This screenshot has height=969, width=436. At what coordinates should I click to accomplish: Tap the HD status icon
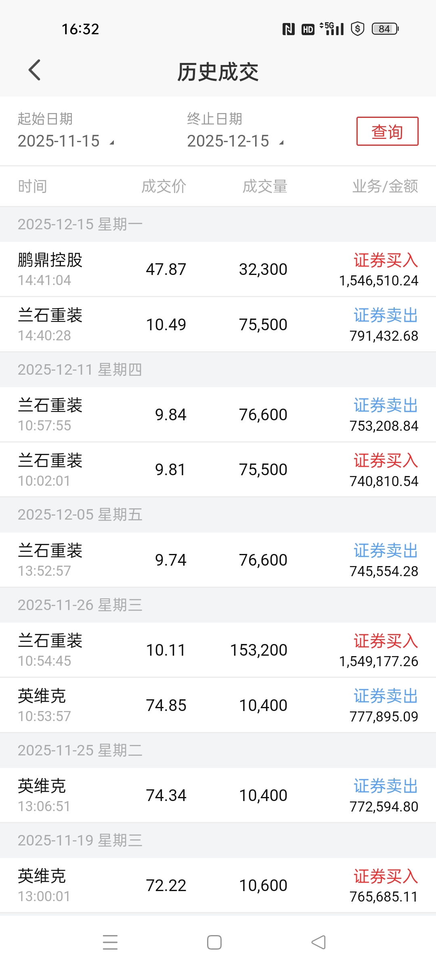(308, 29)
